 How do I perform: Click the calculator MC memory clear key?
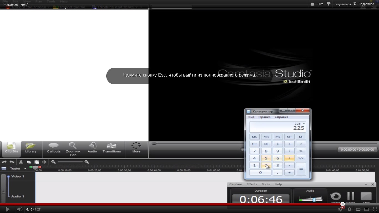[254, 137]
